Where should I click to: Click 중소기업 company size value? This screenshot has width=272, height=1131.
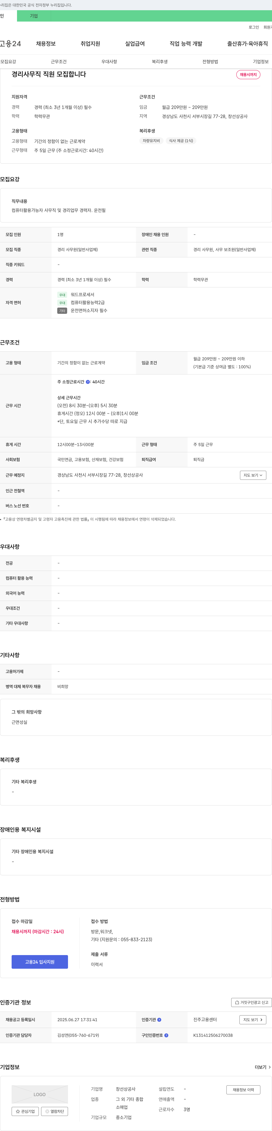click(x=124, y=1117)
